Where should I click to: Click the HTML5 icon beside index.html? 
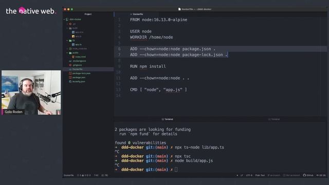coord(73,57)
